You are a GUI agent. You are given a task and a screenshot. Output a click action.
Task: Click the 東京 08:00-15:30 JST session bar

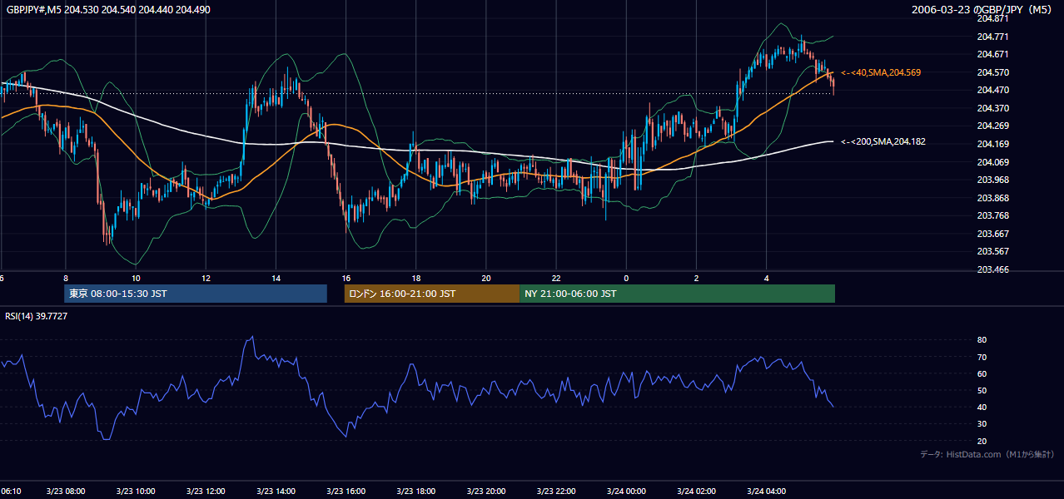[196, 294]
